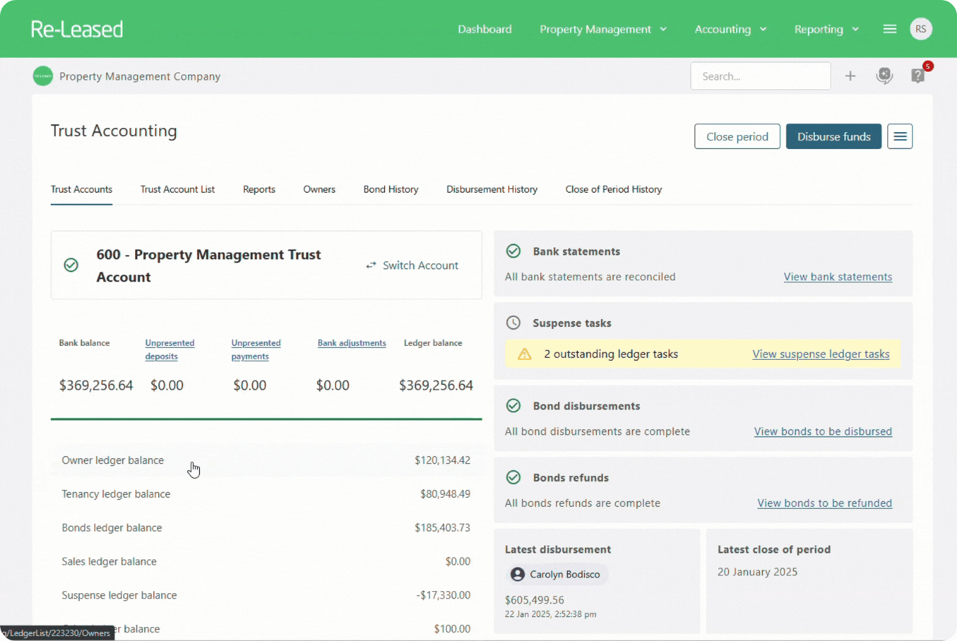Open View bonds to be refunded link

coord(825,503)
